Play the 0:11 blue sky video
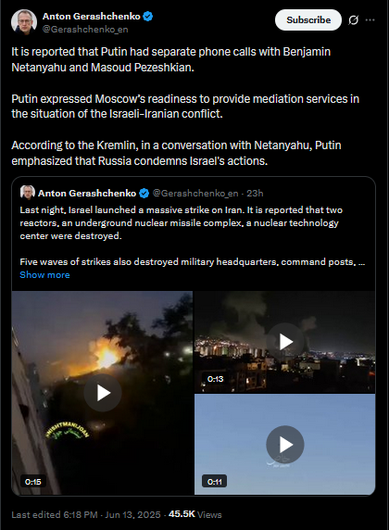Image resolution: width=389 pixels, height=530 pixels. pos(285,445)
